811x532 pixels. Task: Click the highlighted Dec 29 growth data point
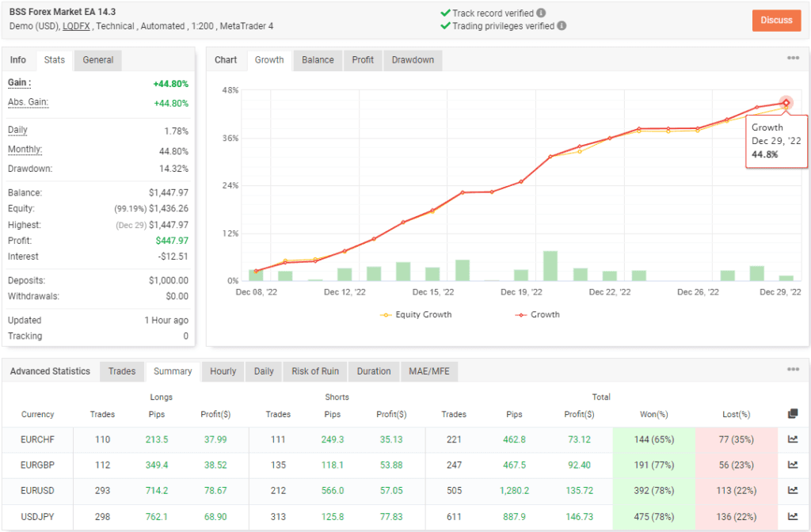(785, 102)
